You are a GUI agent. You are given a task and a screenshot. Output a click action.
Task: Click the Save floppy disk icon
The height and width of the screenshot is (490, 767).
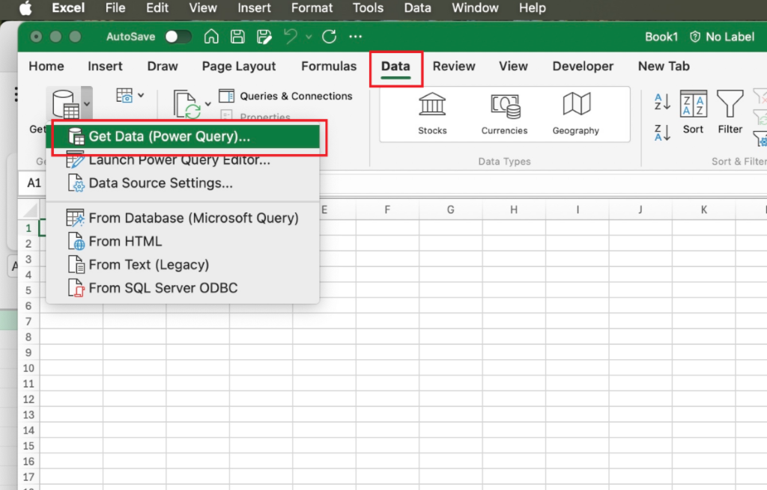point(237,37)
